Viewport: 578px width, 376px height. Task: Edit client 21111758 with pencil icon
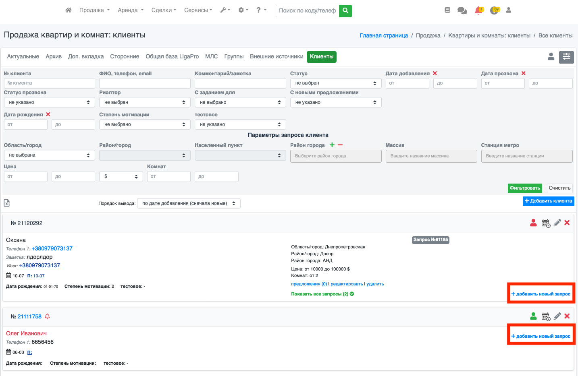click(557, 316)
